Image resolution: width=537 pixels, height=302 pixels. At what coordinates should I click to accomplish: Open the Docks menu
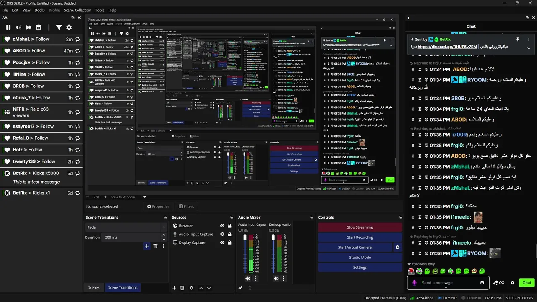[x=39, y=10]
